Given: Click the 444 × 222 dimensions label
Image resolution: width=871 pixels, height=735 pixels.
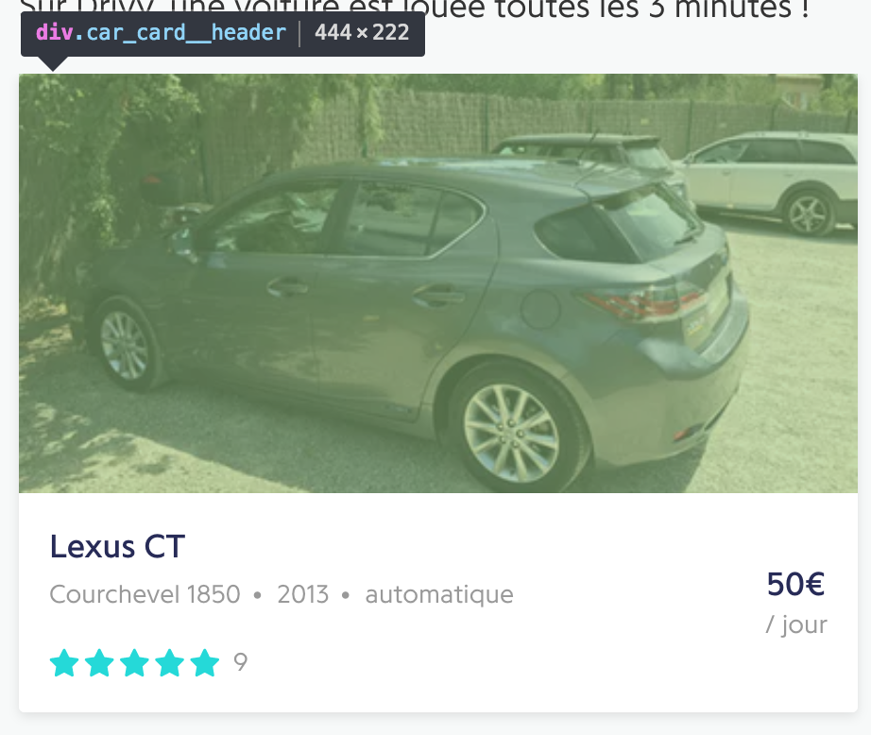Looking at the screenshot, I should click(362, 33).
